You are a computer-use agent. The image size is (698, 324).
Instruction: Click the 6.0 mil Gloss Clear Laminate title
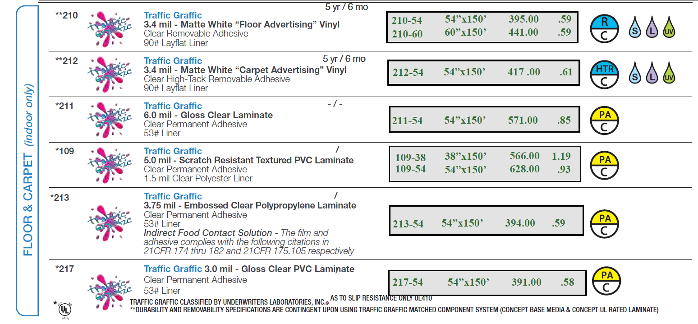point(208,115)
